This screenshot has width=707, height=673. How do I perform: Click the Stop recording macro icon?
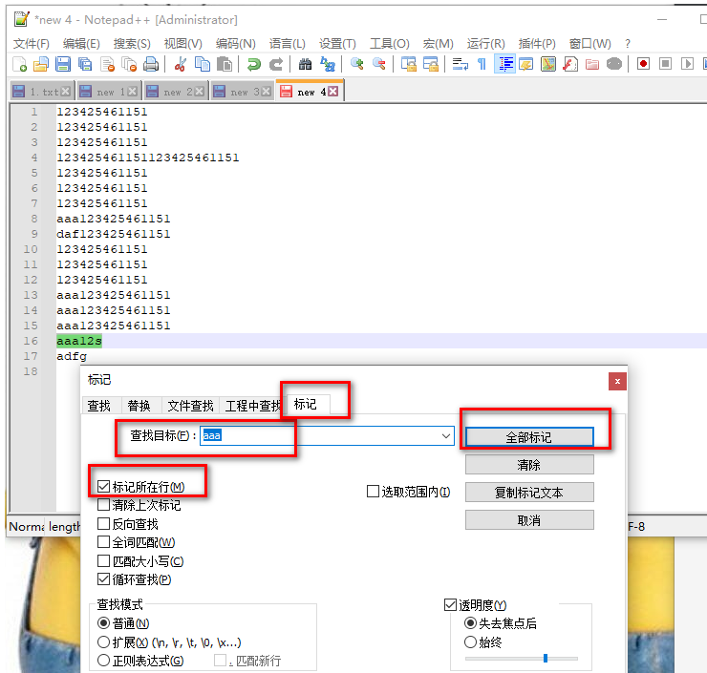665,64
